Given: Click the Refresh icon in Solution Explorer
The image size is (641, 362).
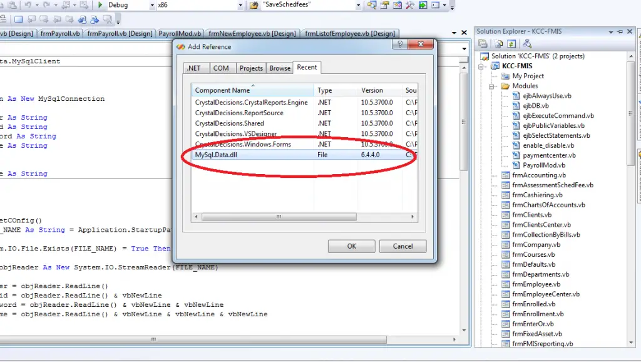Looking at the screenshot, I should 511,43.
